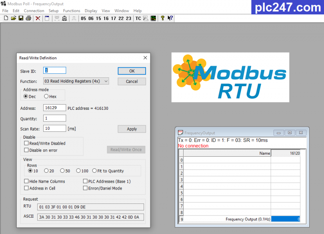This screenshot has height=234, width=324.
Task: Select the Hex address mode radio
Action: click(46, 97)
